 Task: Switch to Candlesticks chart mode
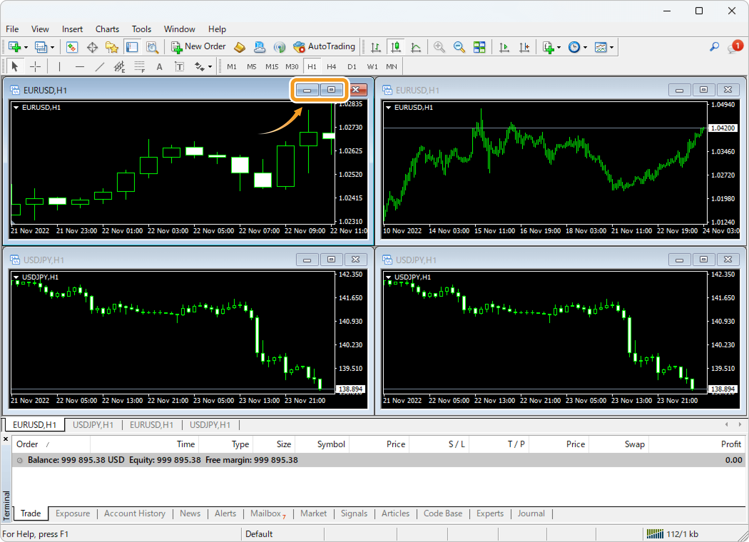(x=396, y=47)
